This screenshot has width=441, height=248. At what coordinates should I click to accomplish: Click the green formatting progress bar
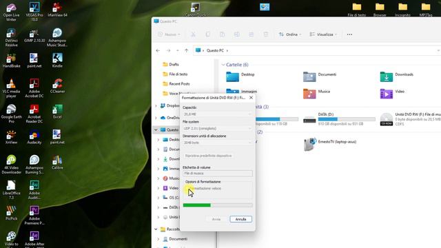218,205
